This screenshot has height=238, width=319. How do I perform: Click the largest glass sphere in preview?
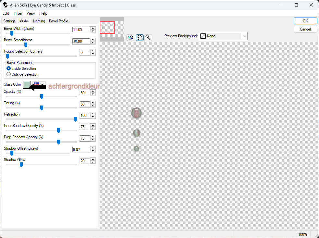(x=136, y=113)
